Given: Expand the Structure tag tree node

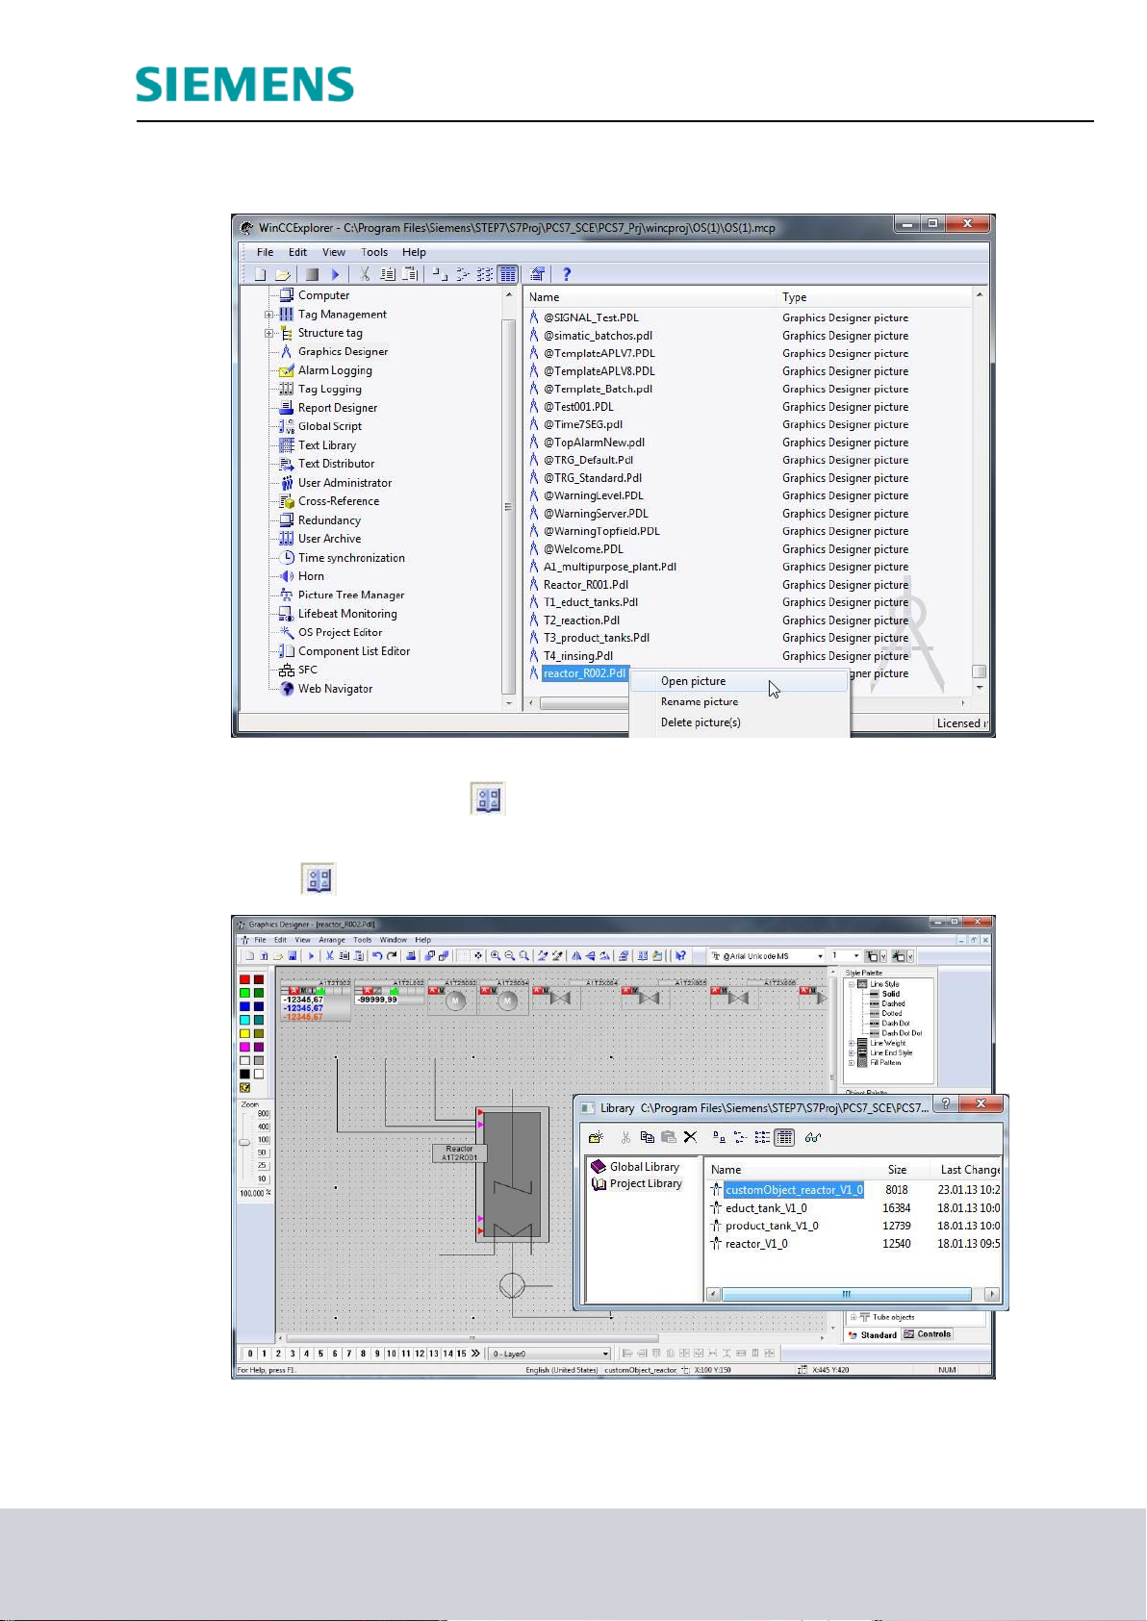Looking at the screenshot, I should coord(269,333).
